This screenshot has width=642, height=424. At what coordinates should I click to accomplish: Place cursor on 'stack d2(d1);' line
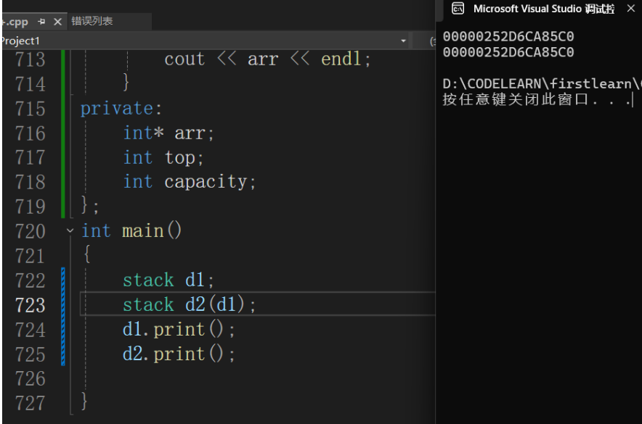coord(189,304)
